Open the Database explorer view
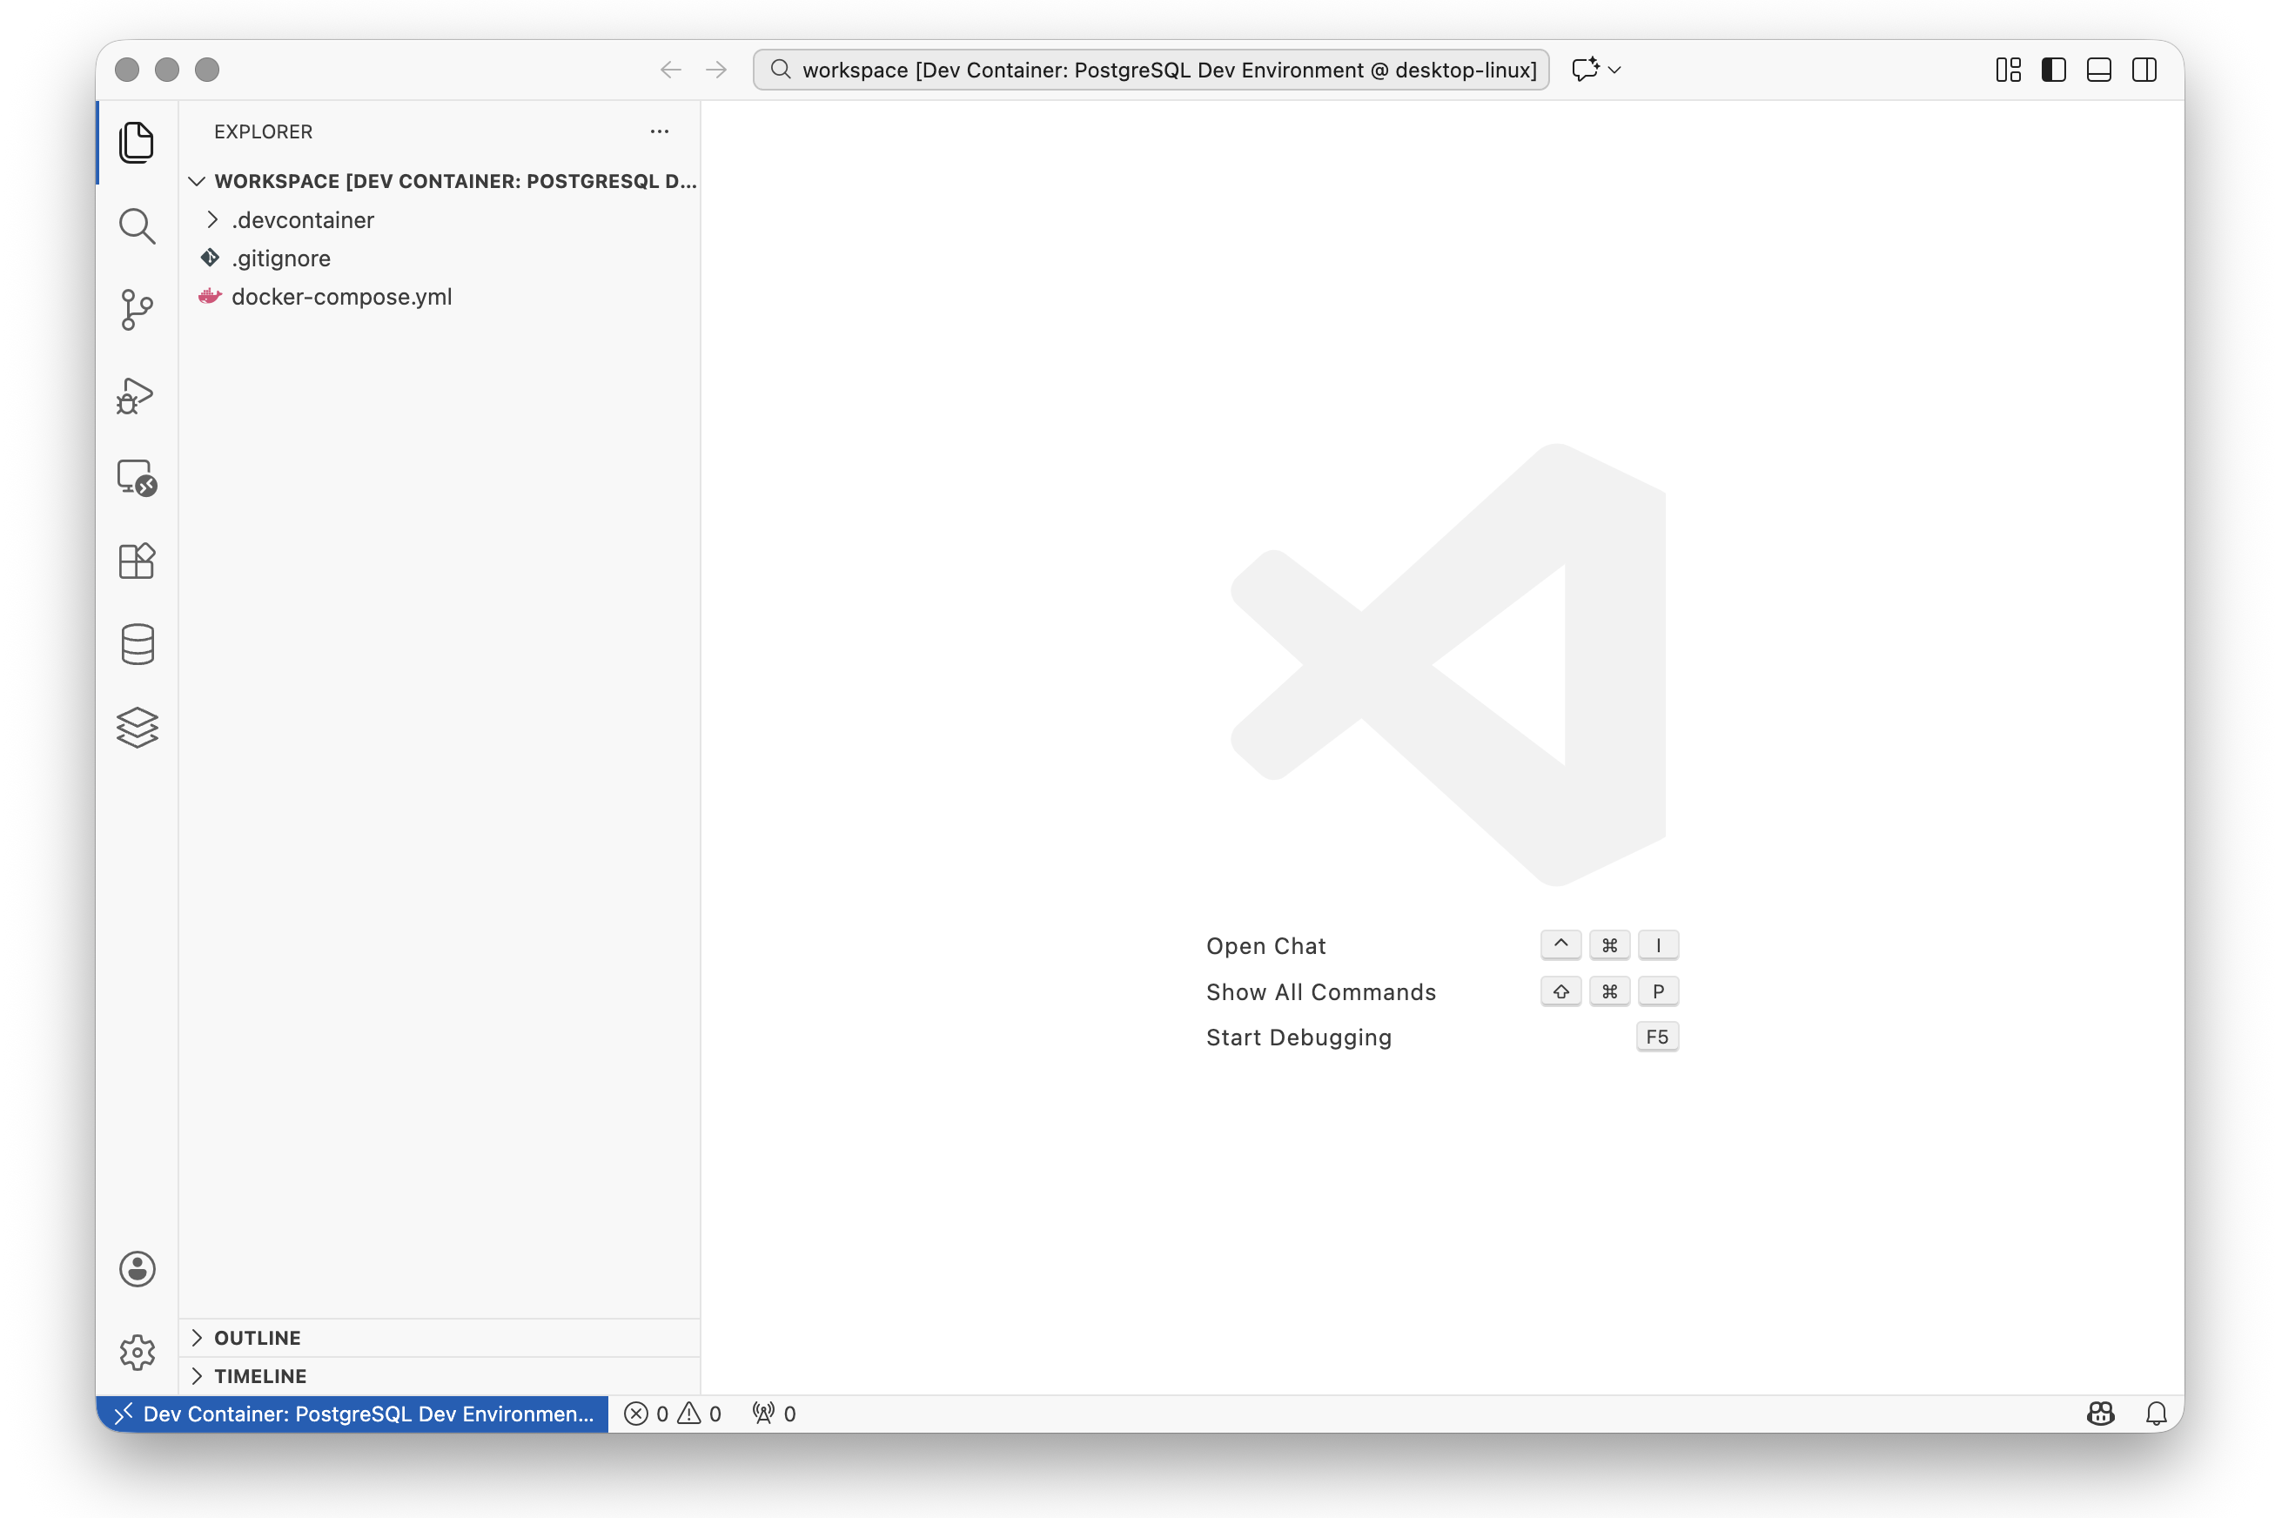This screenshot has width=2275, height=1518. coord(137,644)
